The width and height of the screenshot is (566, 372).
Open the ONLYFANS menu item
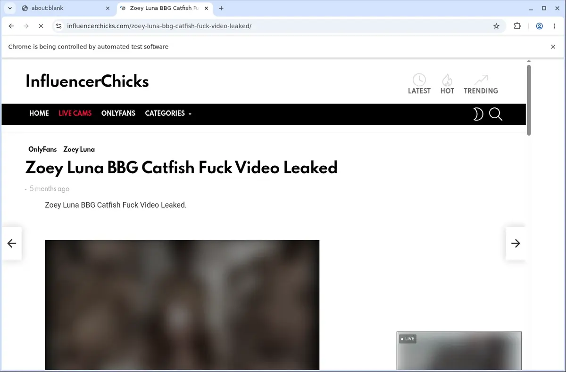118,113
